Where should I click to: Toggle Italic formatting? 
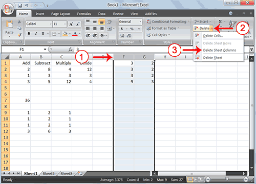point(36,34)
